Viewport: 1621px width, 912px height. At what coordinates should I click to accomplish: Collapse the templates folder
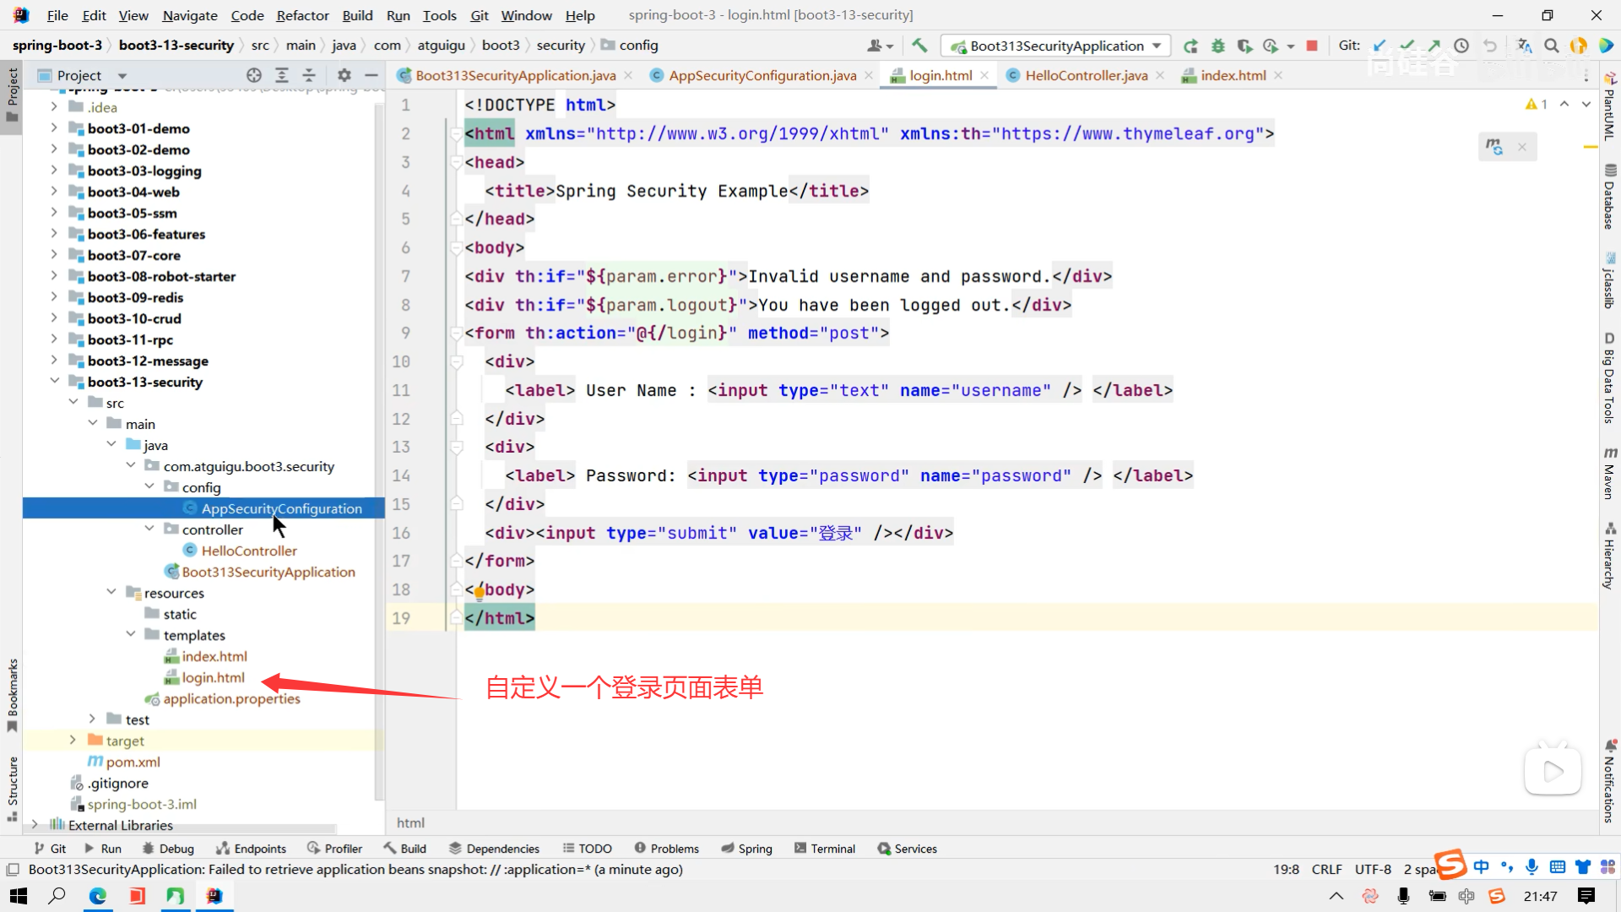coord(131,635)
